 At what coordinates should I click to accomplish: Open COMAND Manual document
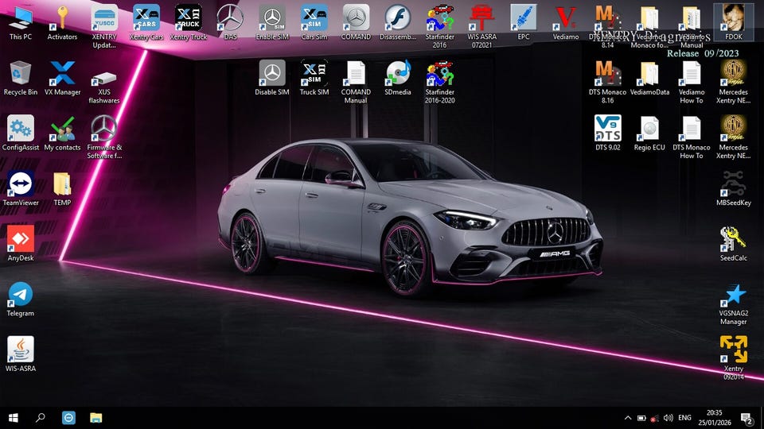356,82
